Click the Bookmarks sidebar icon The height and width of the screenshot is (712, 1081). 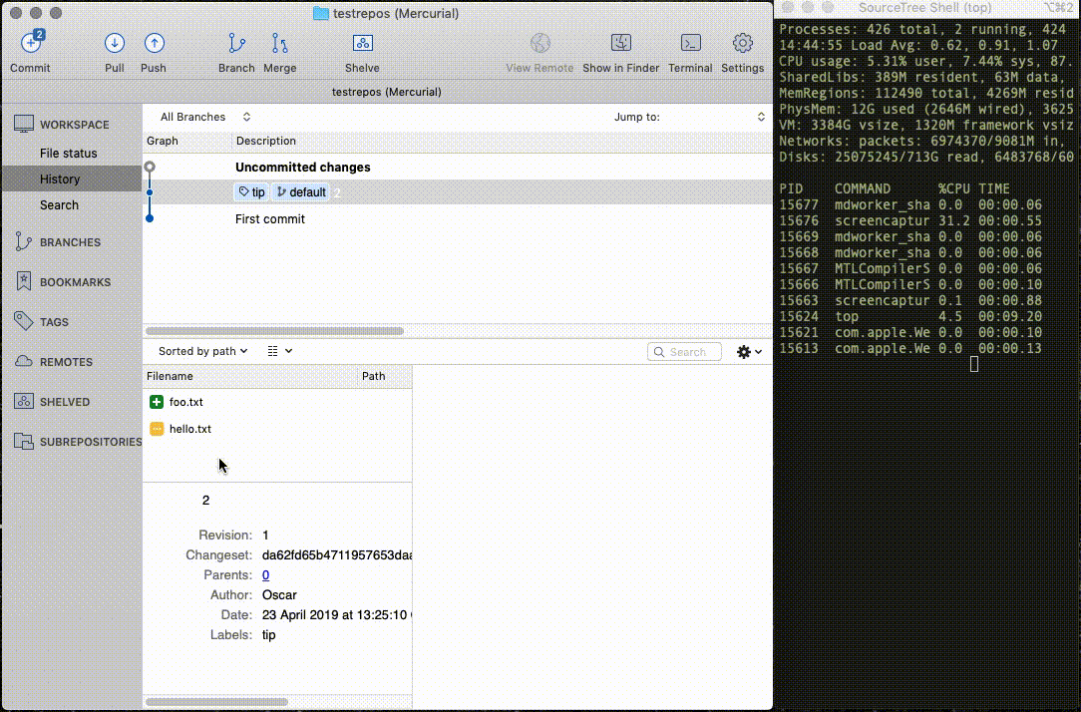point(24,281)
